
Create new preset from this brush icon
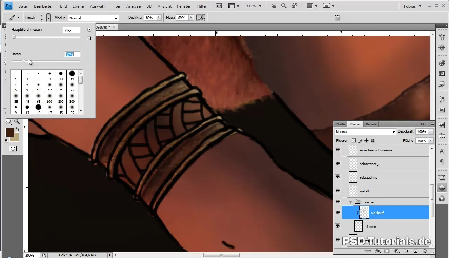89,39
